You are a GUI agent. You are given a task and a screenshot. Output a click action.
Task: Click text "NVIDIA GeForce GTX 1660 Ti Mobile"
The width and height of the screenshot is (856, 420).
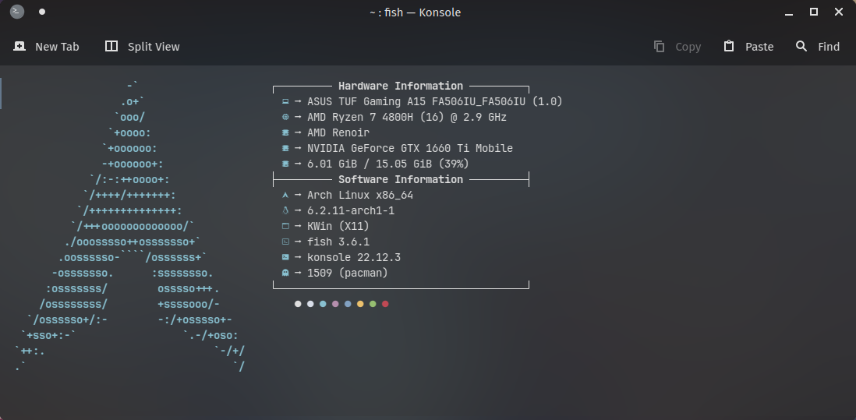click(x=410, y=148)
